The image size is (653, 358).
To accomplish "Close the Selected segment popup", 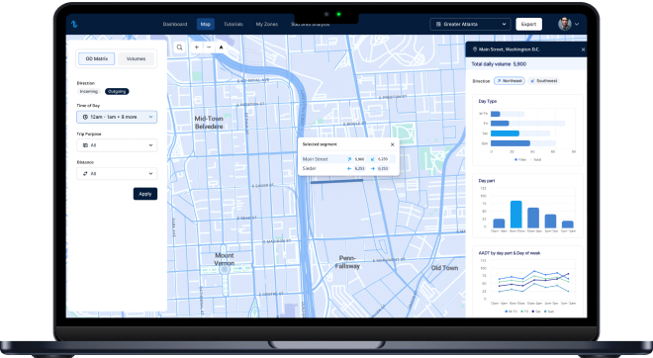I will pos(393,144).
